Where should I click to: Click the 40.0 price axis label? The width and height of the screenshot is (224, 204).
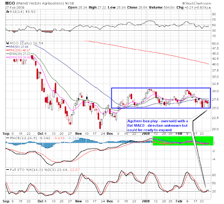(x=215, y=64)
